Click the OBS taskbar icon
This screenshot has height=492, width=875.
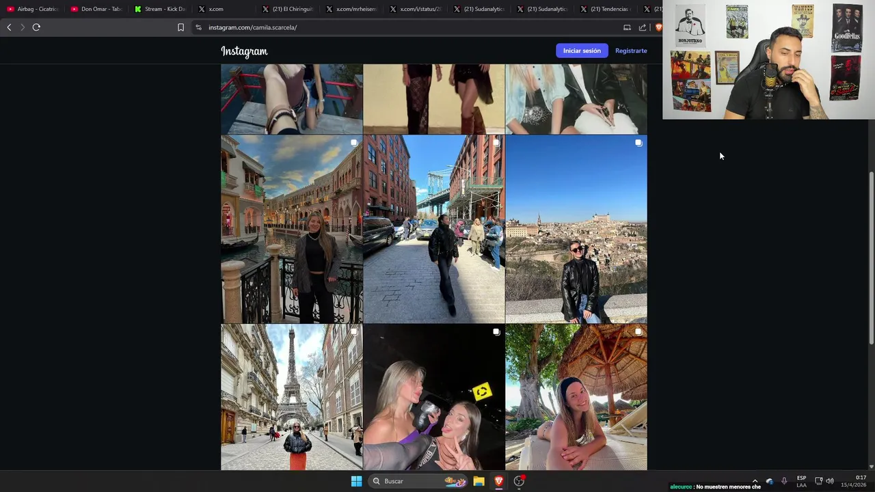[x=519, y=481]
